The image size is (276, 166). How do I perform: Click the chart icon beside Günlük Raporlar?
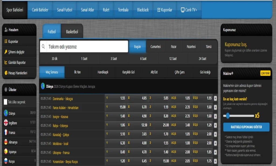6,62
